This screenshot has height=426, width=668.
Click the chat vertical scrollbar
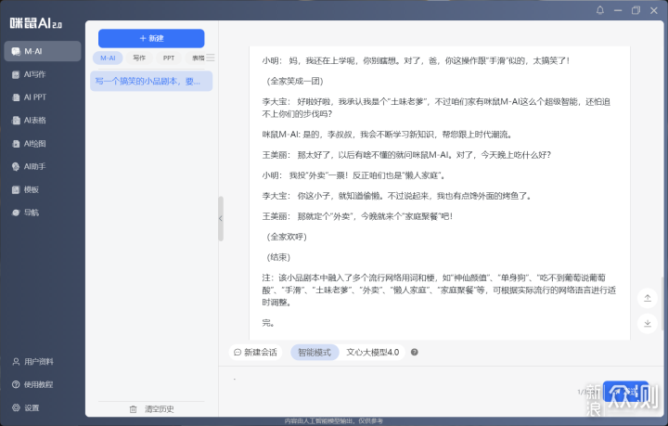point(662,303)
